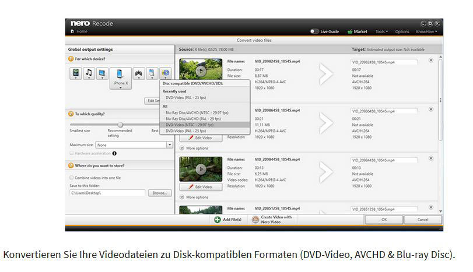Click the Create Video with Nero Video icon

coord(255,220)
